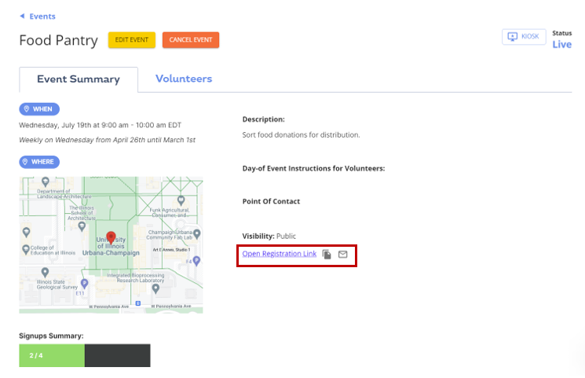Email the registration link via envelope icon
This screenshot has height=378, width=585.
coord(342,255)
